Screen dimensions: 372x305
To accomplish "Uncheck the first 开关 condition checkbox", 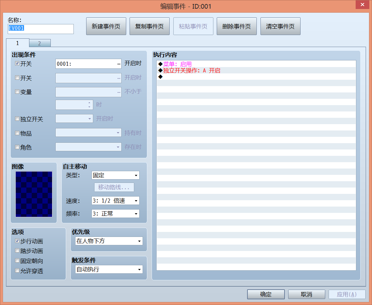I will (x=17, y=63).
